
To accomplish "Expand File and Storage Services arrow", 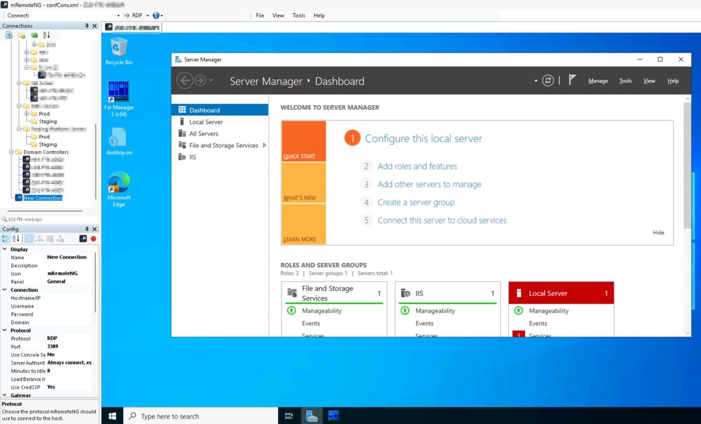I will coord(265,145).
